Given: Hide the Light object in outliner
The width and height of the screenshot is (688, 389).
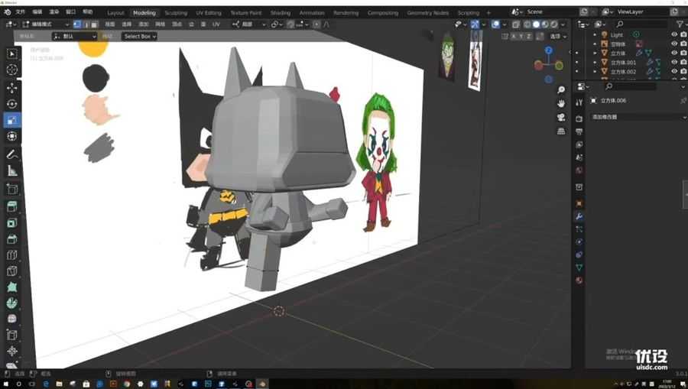Looking at the screenshot, I should coord(674,34).
